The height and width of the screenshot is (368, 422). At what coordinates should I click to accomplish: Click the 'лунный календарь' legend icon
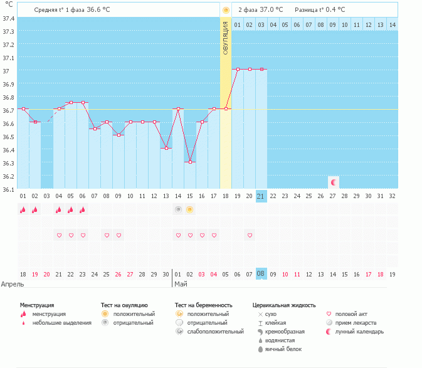click(330, 332)
